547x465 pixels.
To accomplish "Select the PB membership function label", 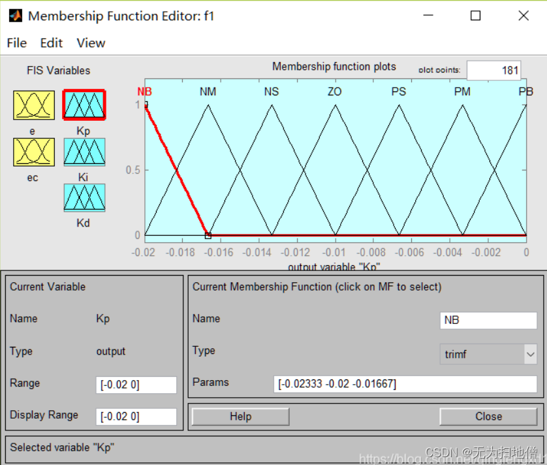I will [x=525, y=91].
